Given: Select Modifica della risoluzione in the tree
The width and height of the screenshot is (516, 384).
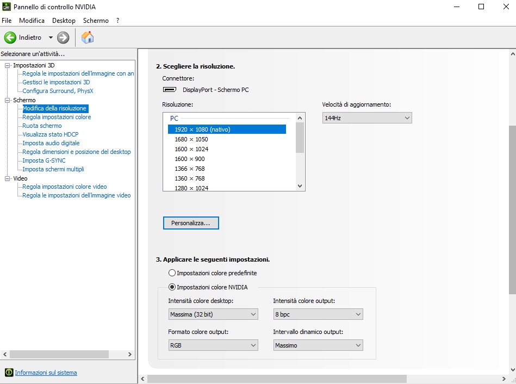Looking at the screenshot, I should [54, 108].
